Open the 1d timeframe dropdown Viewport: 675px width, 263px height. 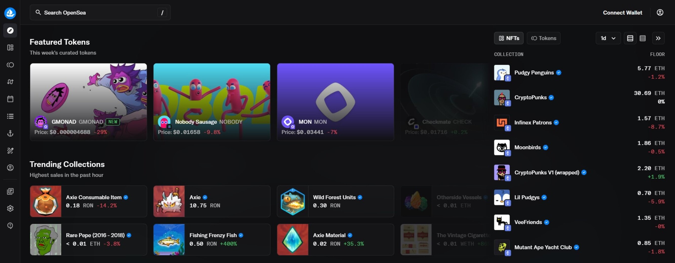point(608,38)
